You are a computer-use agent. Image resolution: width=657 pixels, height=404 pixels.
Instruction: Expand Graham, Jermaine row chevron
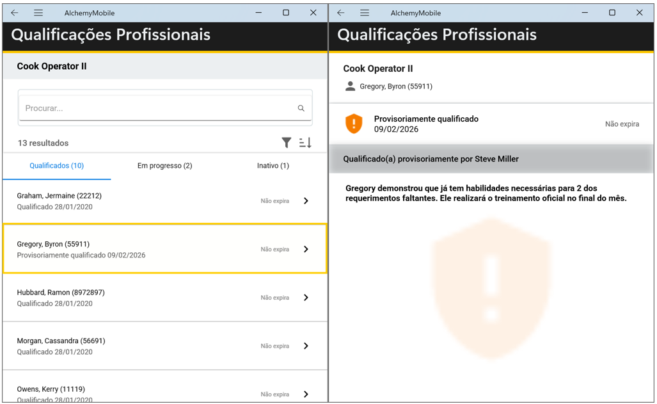pos(306,201)
